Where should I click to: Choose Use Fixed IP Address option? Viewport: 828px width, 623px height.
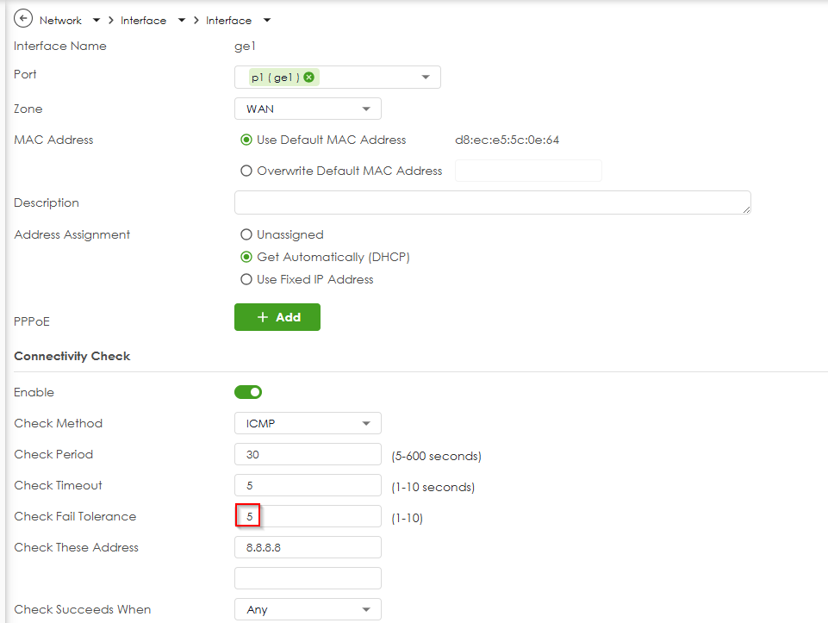coord(246,279)
